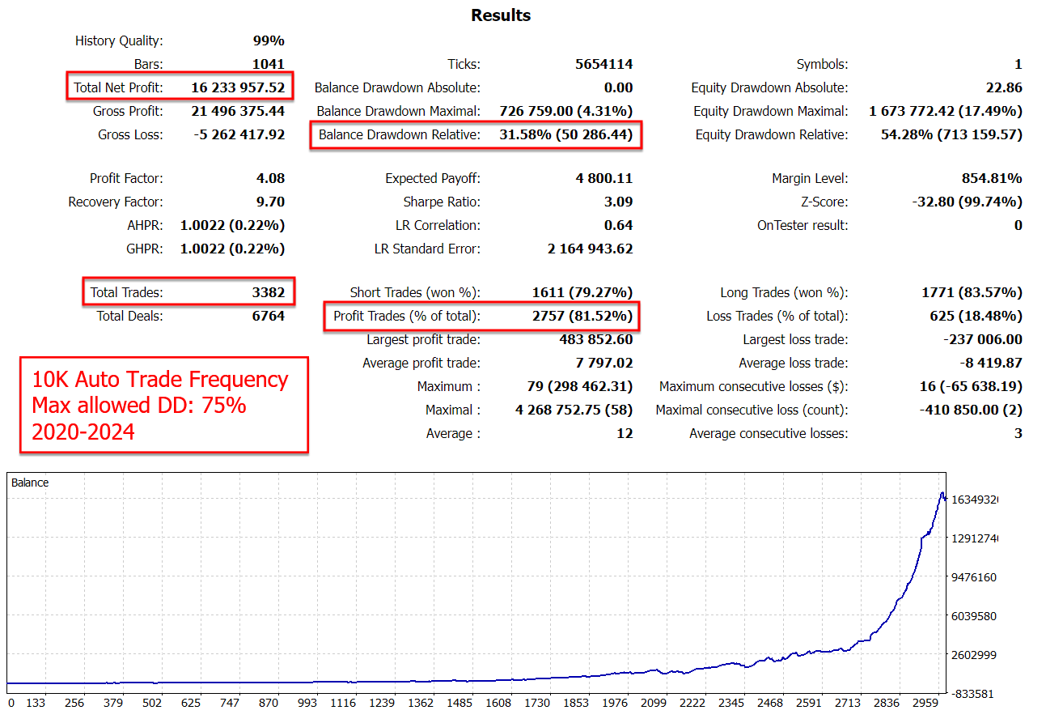Screen dimensions: 1046x723
Task: Click the peak of the balance curve
Action: [x=942, y=493]
